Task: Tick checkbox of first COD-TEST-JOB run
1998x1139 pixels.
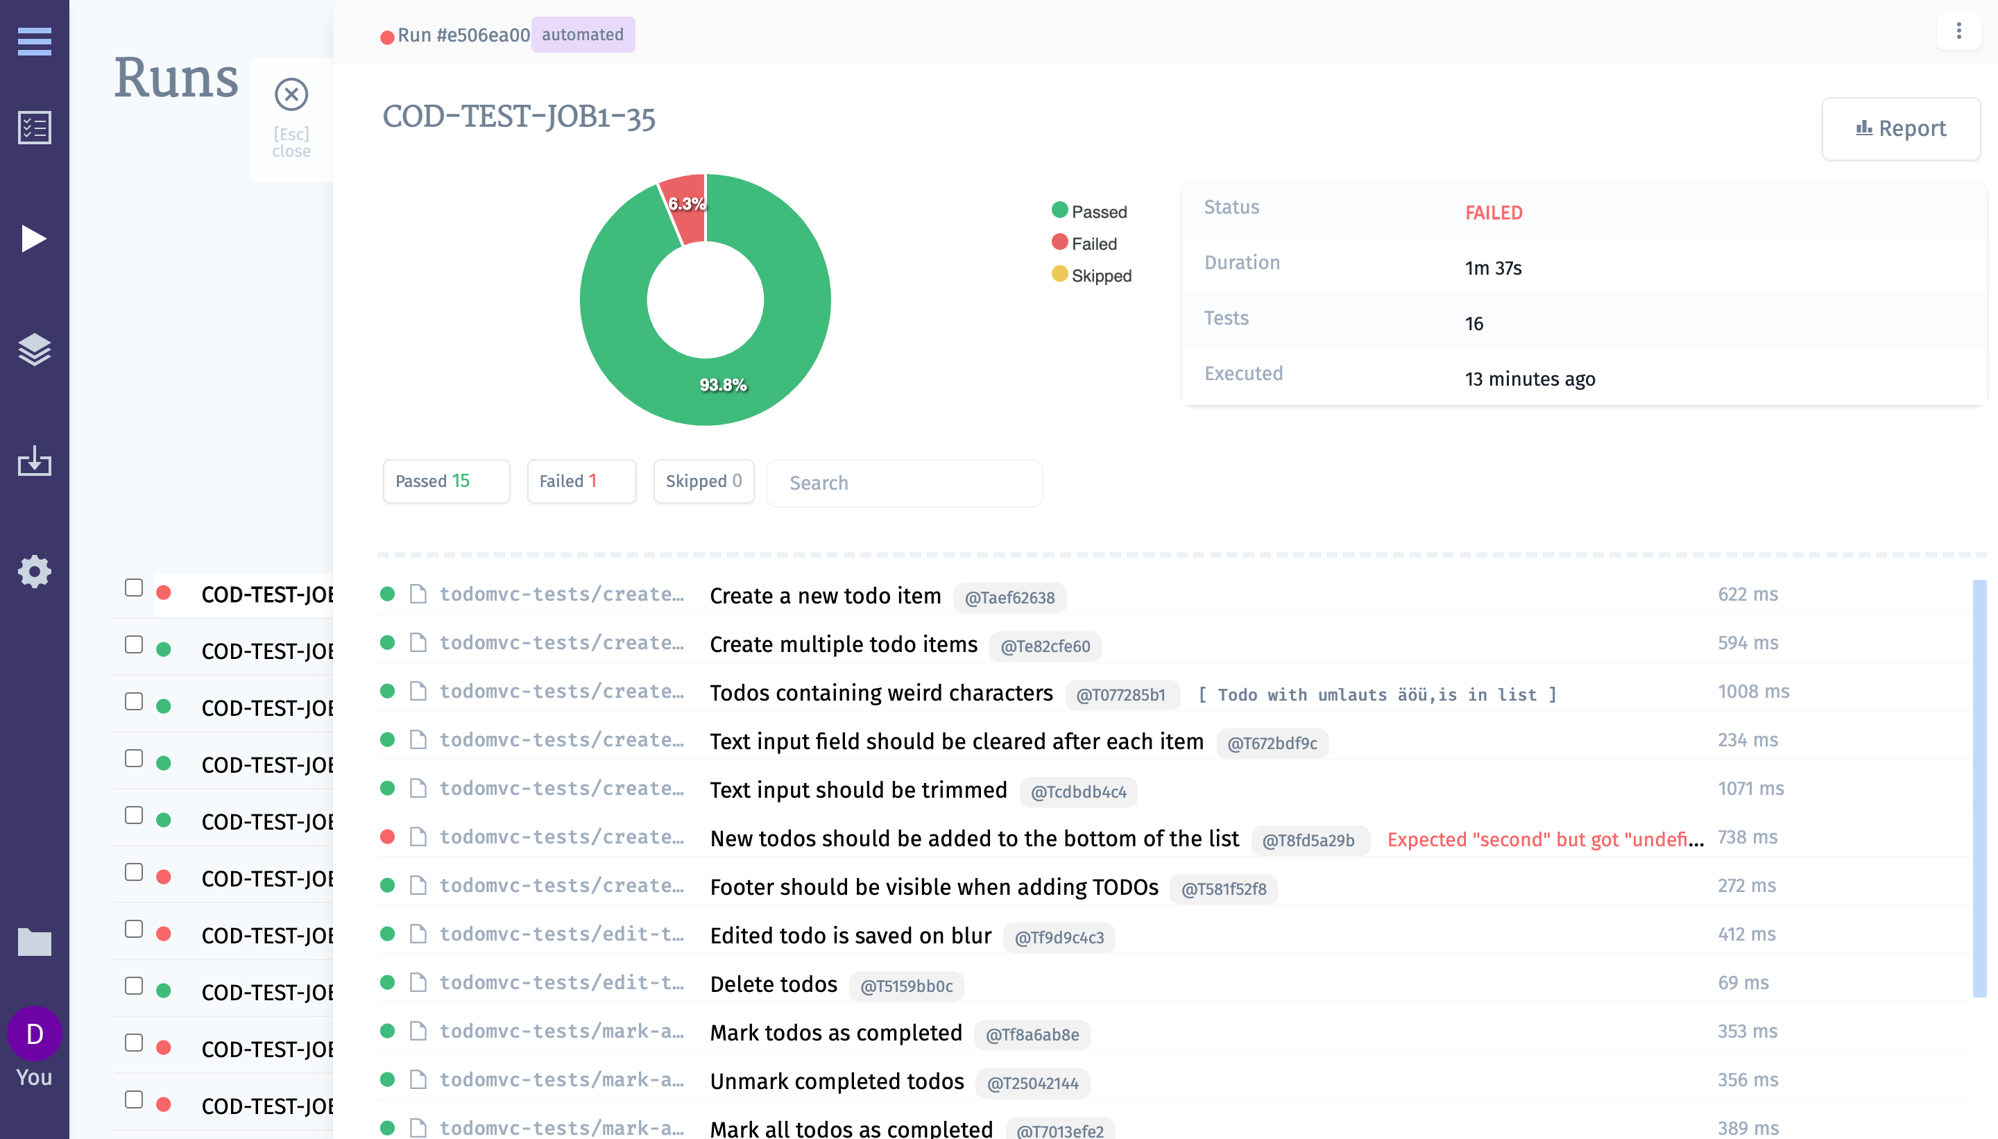Action: click(134, 588)
